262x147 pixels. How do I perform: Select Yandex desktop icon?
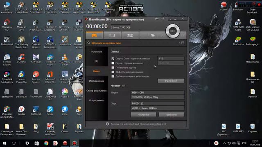[21, 111]
